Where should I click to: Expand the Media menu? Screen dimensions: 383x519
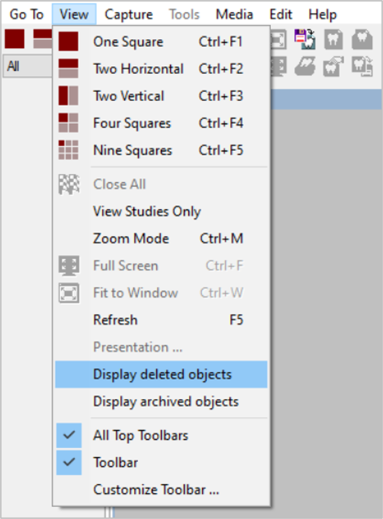click(235, 15)
